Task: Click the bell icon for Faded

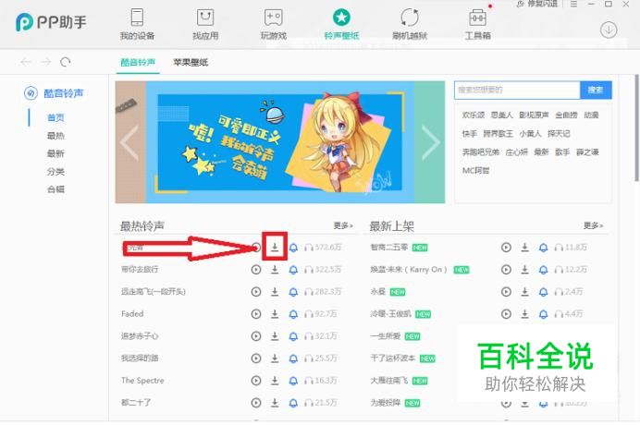Action: [x=293, y=314]
